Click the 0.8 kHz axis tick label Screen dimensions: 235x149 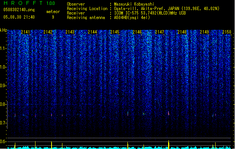3,104
